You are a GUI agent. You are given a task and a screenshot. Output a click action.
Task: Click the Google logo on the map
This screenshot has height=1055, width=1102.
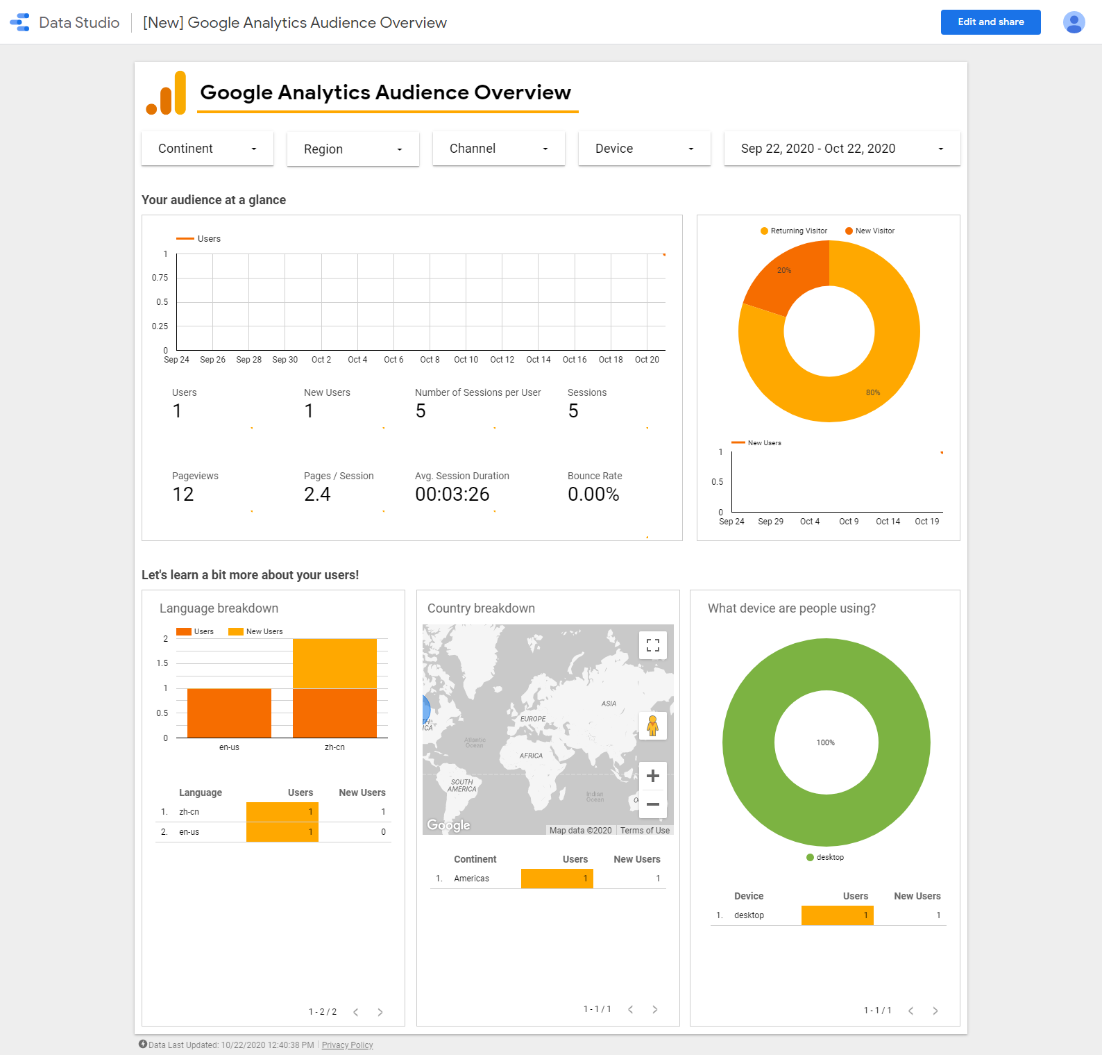[448, 825]
